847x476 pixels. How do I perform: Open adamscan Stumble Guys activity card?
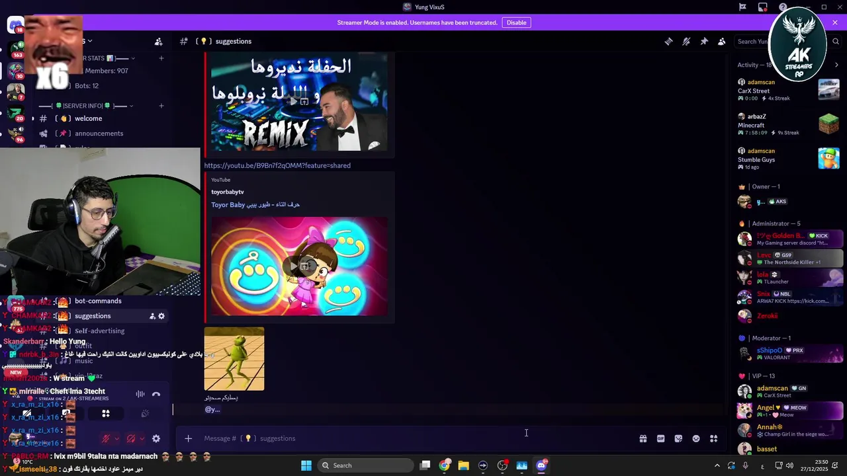pyautogui.click(x=789, y=159)
